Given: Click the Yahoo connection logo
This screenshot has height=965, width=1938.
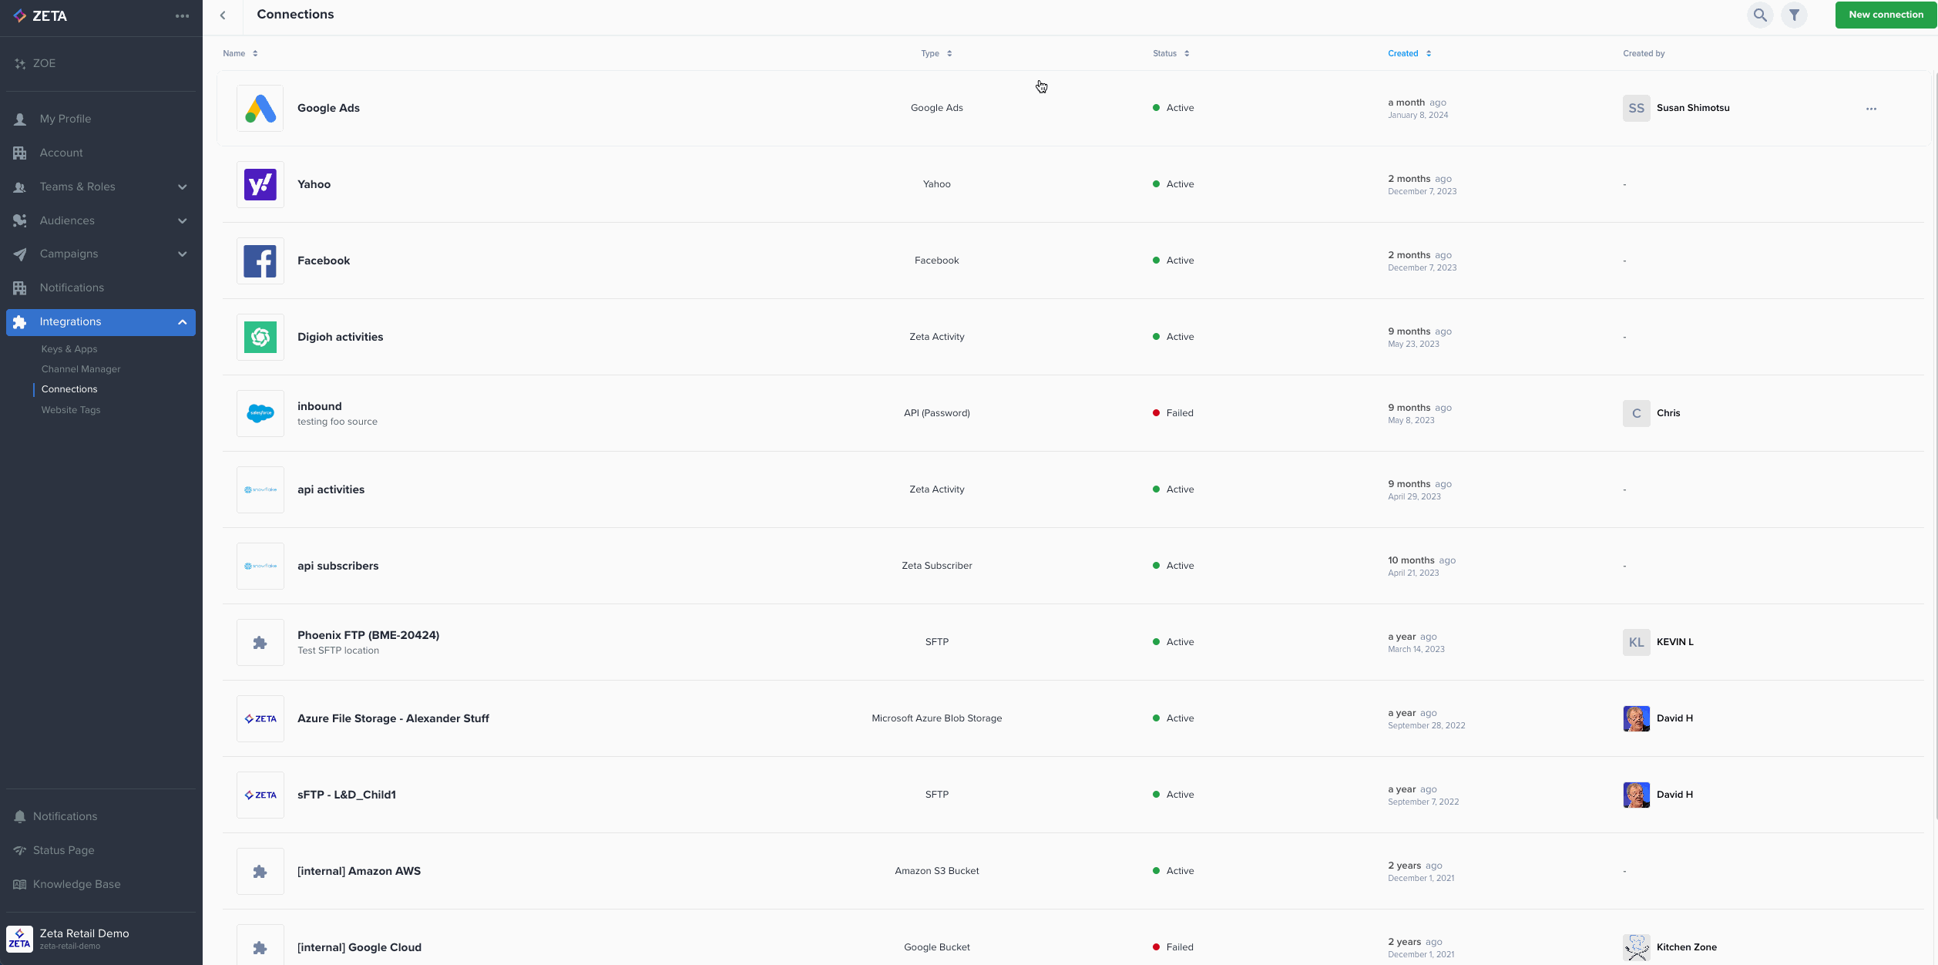Looking at the screenshot, I should [x=260, y=184].
